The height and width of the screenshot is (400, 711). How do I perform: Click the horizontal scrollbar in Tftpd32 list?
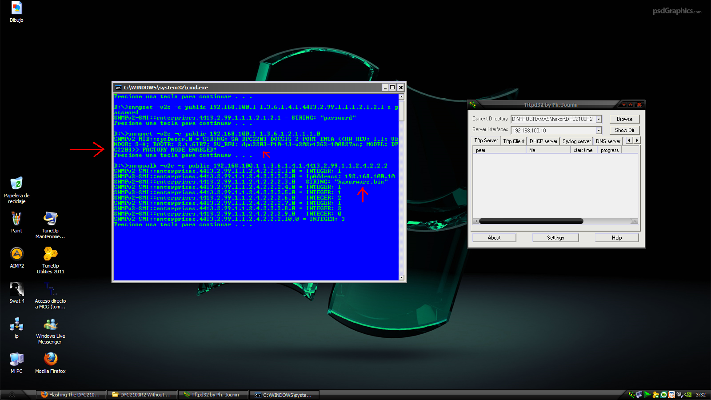coord(531,221)
